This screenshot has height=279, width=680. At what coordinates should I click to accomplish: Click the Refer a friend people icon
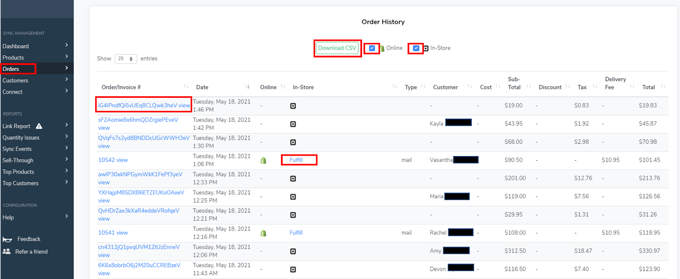(x=6, y=252)
